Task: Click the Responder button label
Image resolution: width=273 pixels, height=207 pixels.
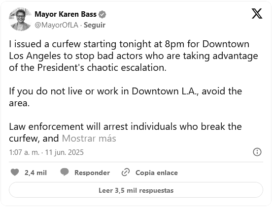Action: [x=92, y=173]
